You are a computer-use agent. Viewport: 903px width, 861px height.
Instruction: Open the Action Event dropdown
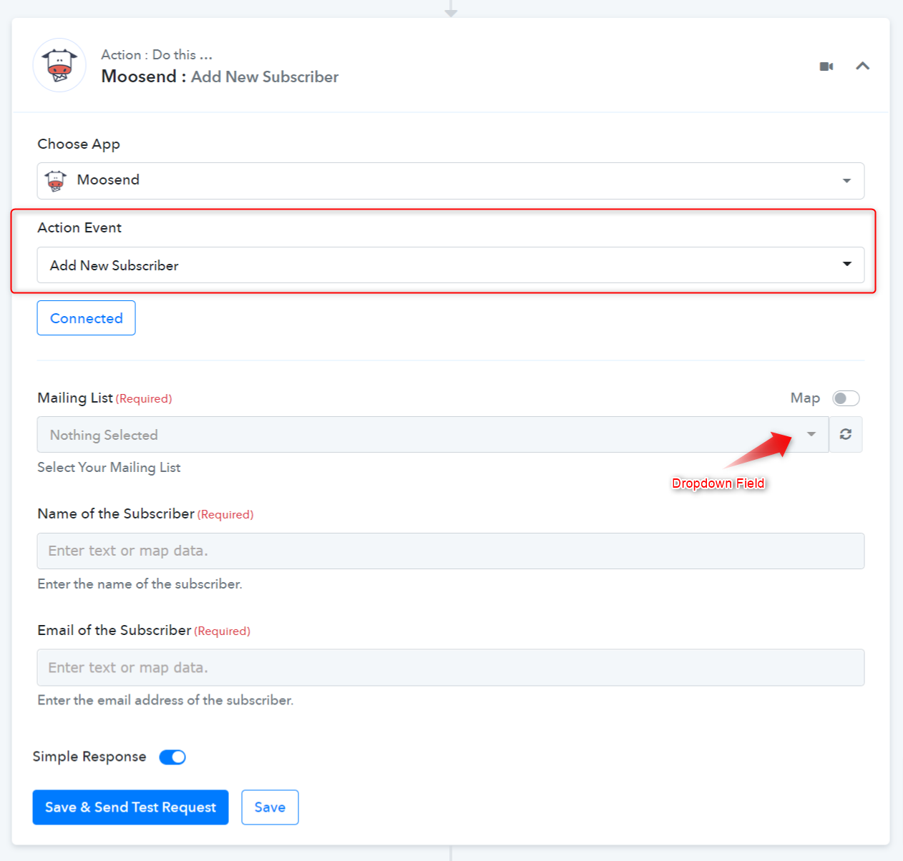click(x=451, y=265)
